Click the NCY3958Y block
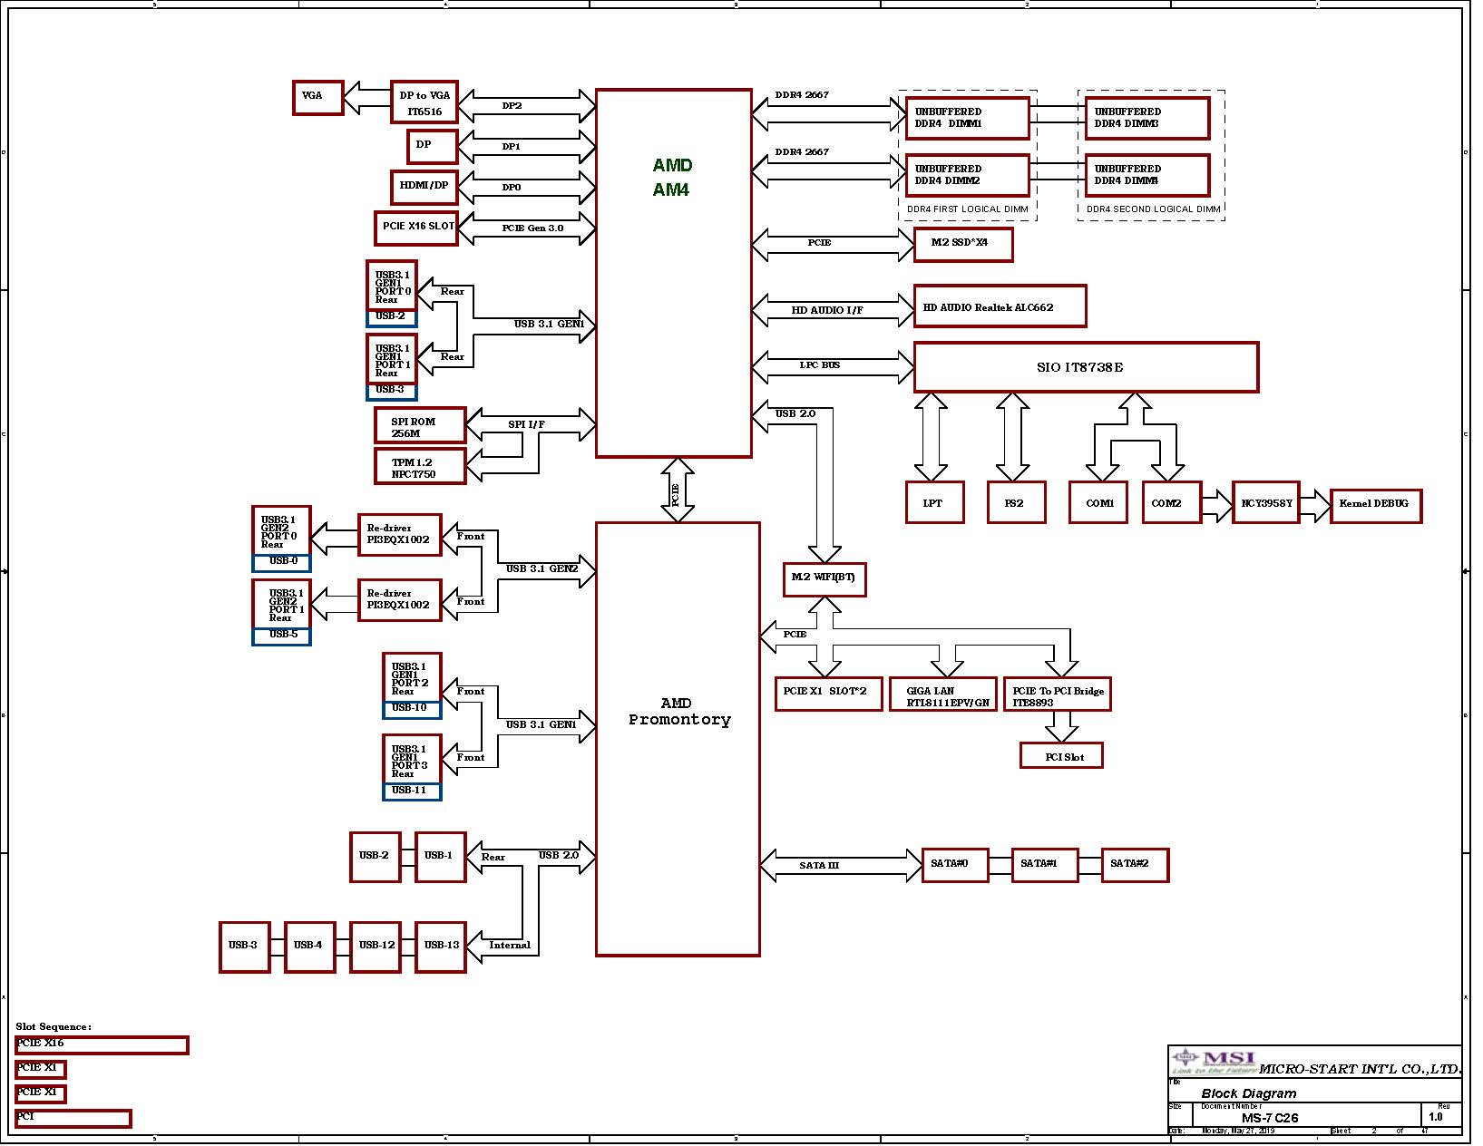The height and width of the screenshot is (1146, 1483). tap(1265, 502)
